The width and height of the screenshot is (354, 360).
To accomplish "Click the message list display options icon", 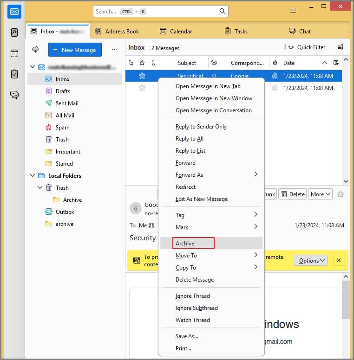I will (341, 47).
